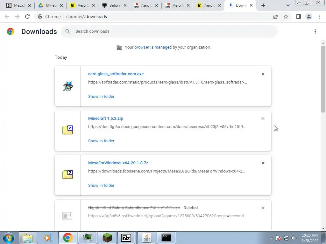Open Minecraft 1.5.2.zip file link
The height and width of the screenshot is (244, 326).
pyautogui.click(x=106, y=118)
